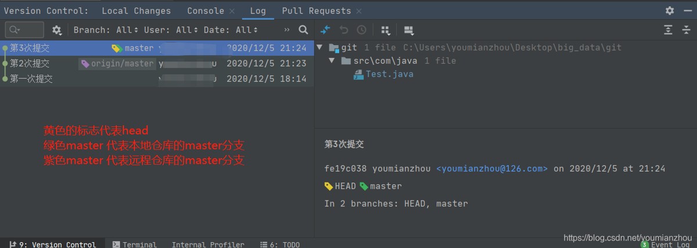The image size is (697, 248).
Task: Open the tool window settings gear
Action: [670, 10]
